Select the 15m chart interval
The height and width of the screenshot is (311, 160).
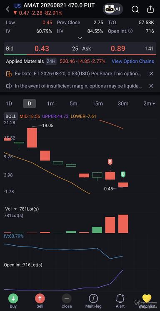click(97, 103)
